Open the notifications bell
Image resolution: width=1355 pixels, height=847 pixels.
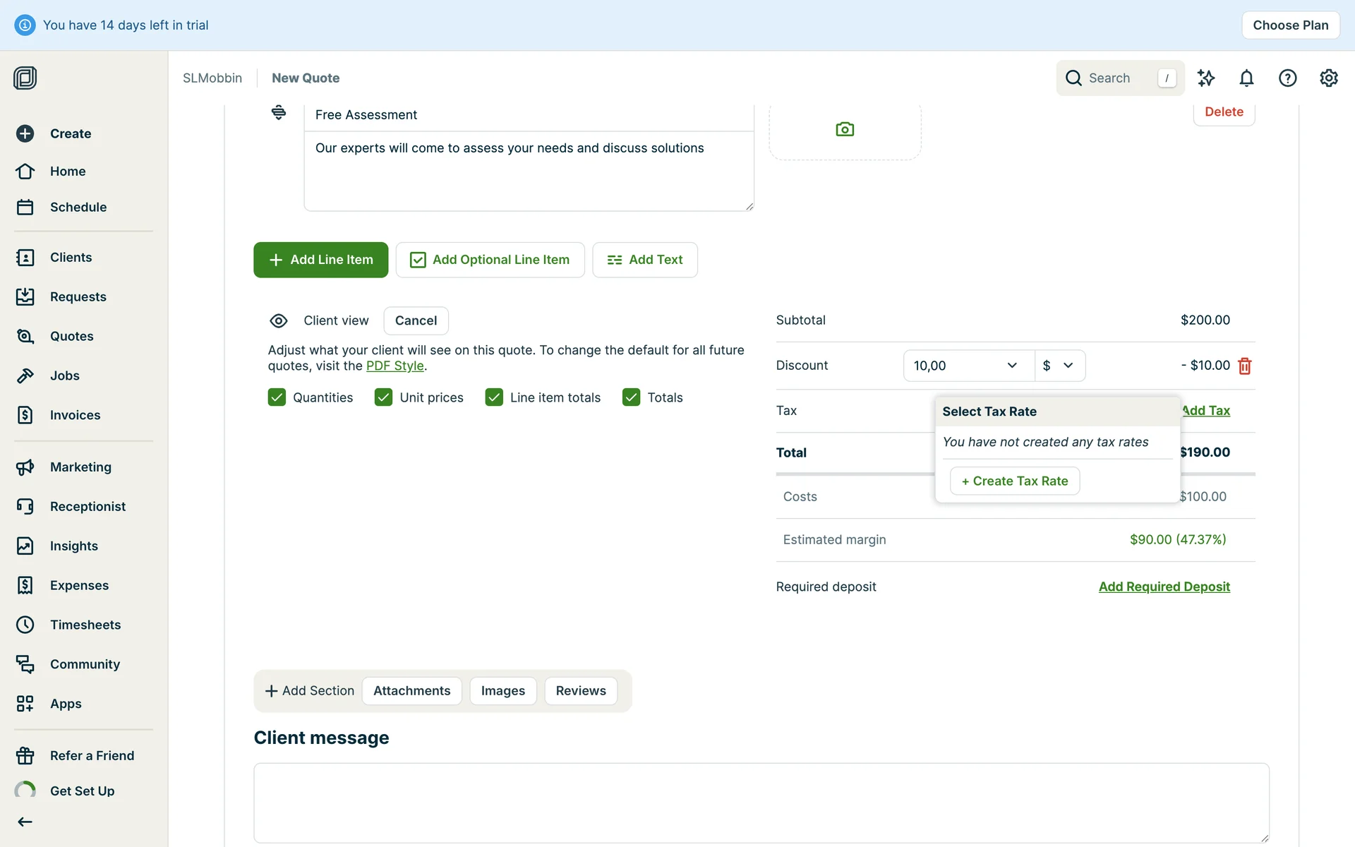1246,78
